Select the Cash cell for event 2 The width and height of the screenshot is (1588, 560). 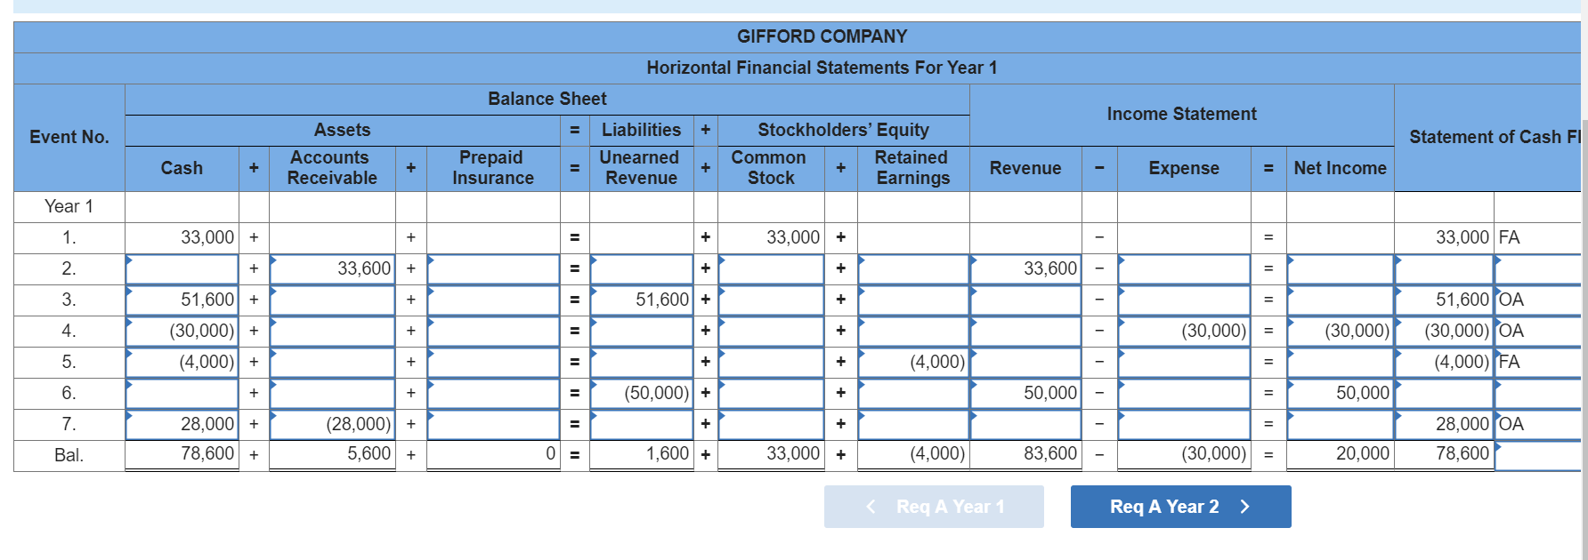click(182, 268)
